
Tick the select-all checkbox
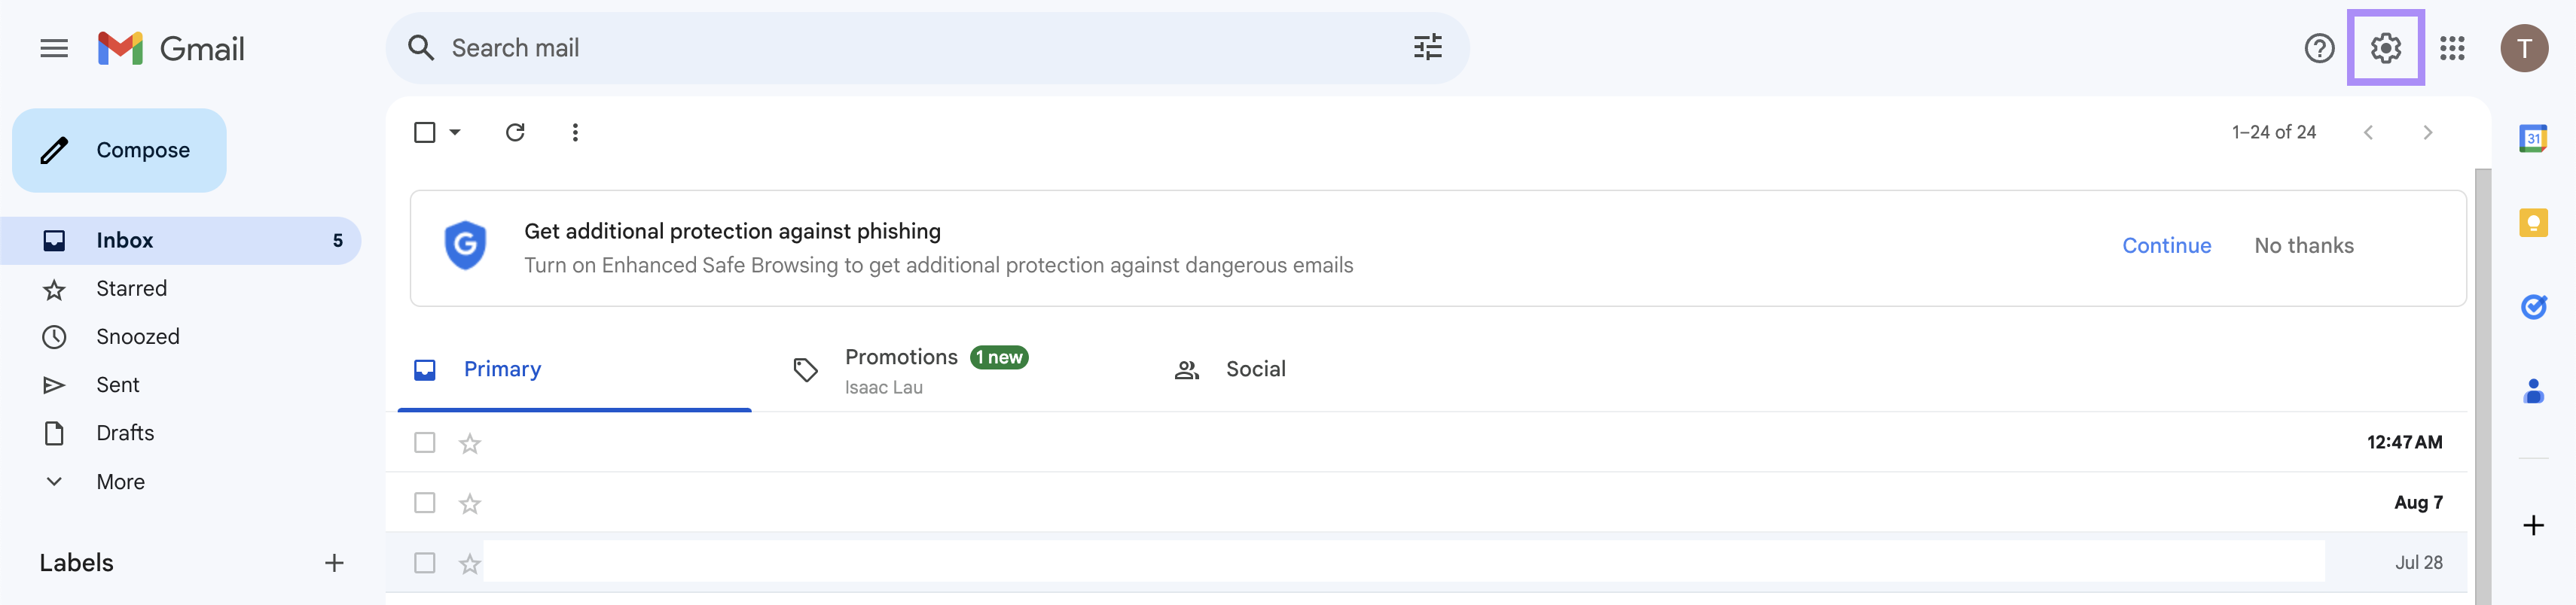(425, 132)
